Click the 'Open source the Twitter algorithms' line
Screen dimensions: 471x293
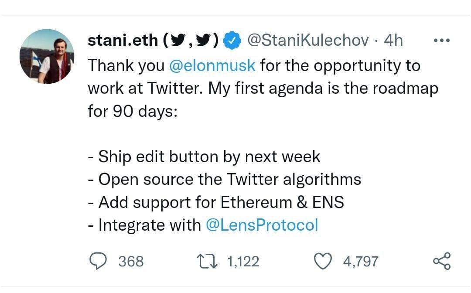click(x=225, y=179)
